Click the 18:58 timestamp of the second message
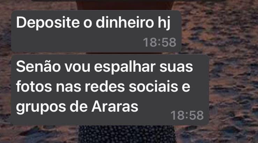Screen dimensions: 258x143 click(187, 115)
